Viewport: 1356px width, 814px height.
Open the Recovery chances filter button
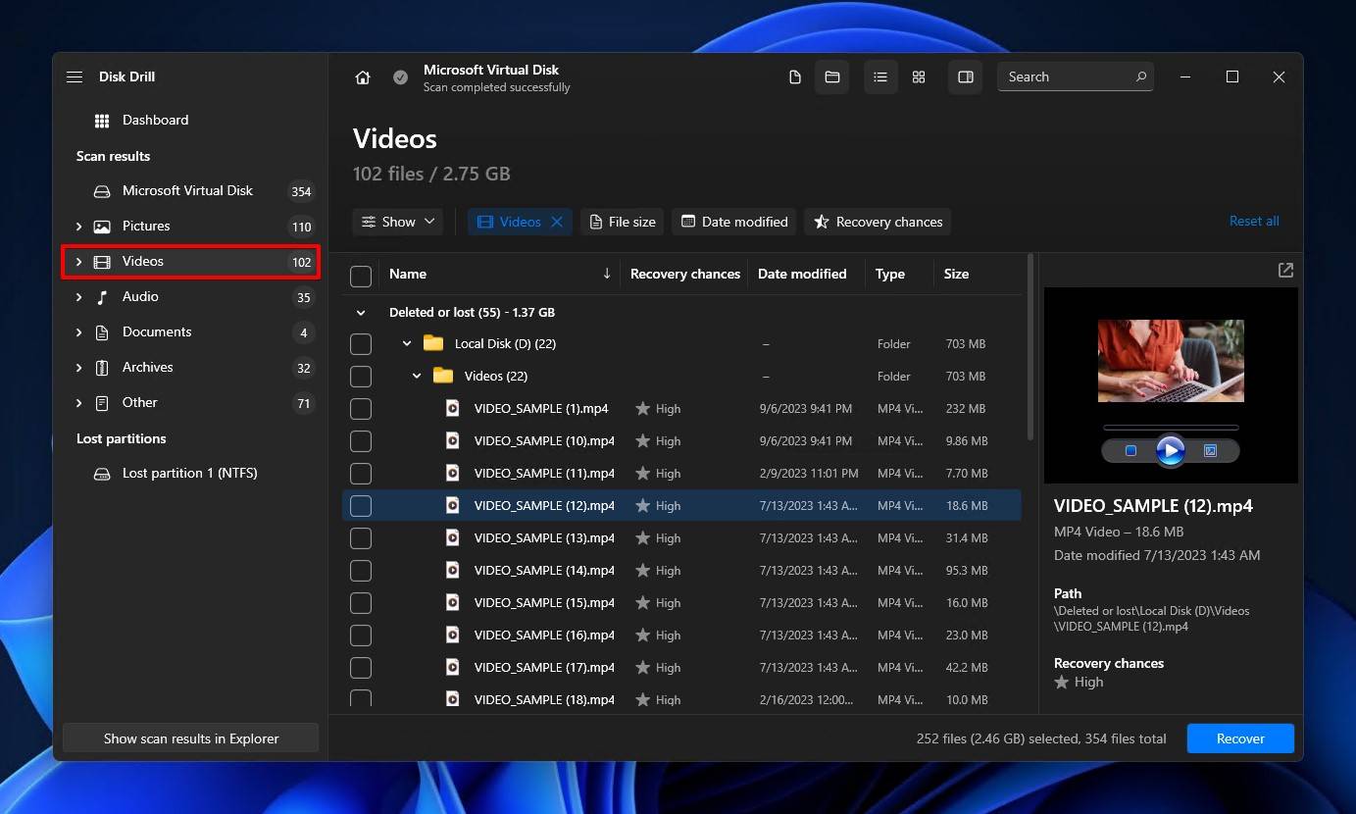pyautogui.click(x=878, y=222)
